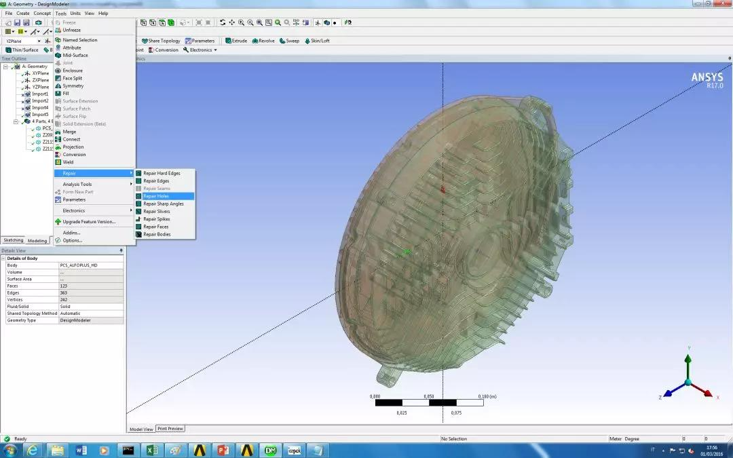Click the Upgrade Feature Version green arrow
The height and width of the screenshot is (458, 733).
[58, 221]
